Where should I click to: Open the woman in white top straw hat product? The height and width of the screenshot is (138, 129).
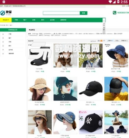click(x=40, y=122)
